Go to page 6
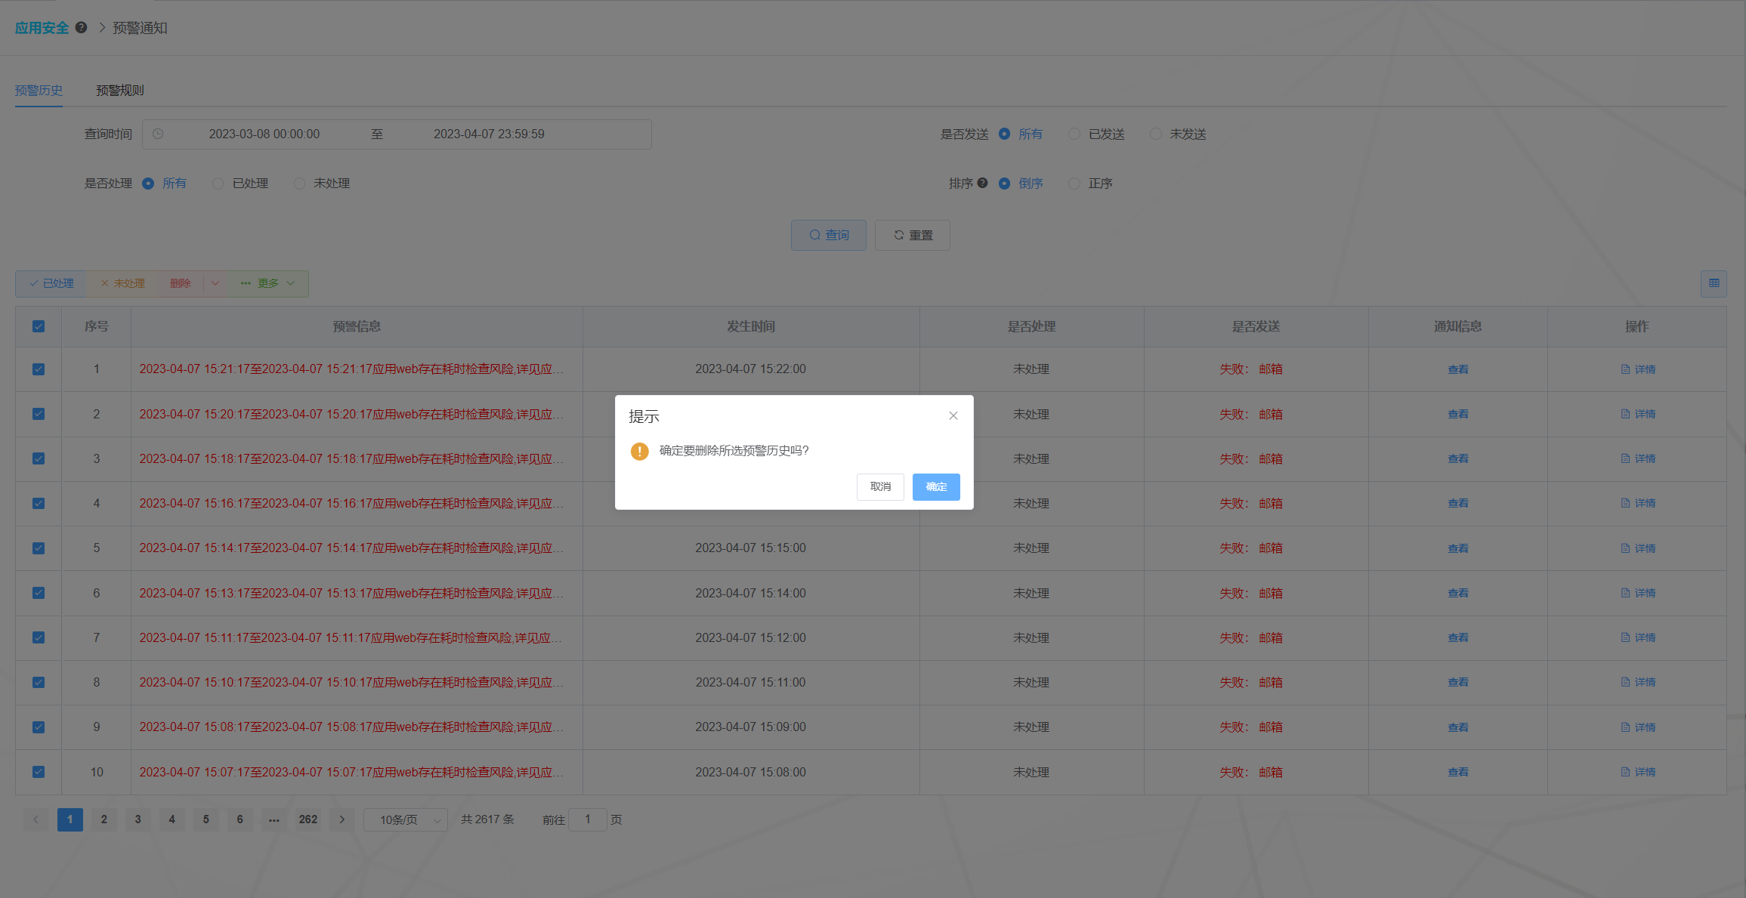Image resolution: width=1746 pixels, height=898 pixels. click(240, 819)
